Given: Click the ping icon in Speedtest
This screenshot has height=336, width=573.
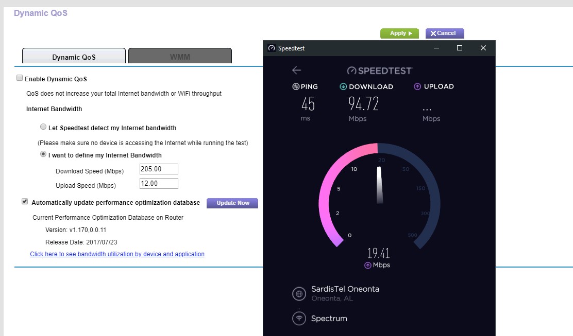Looking at the screenshot, I should point(296,86).
